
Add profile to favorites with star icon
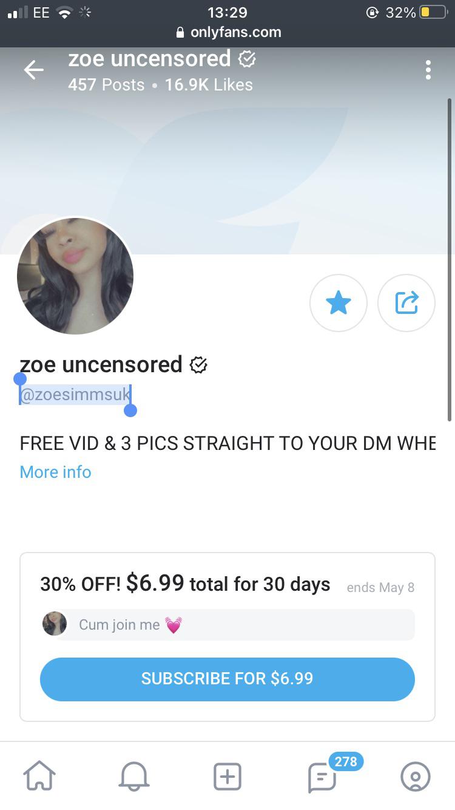[339, 303]
